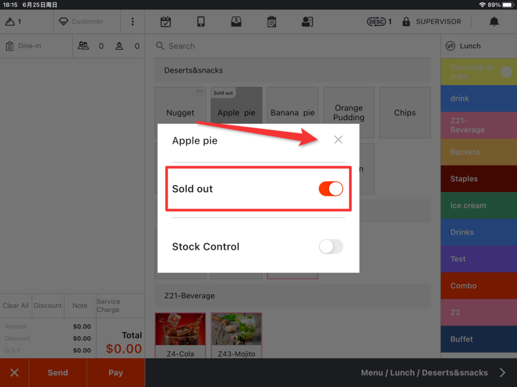Screen dimensions: 517x387
Task: Tap the mobile device icon
Action: pyautogui.click(x=201, y=22)
